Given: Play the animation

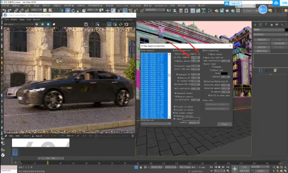Looking at the screenshot, I should 219,167.
